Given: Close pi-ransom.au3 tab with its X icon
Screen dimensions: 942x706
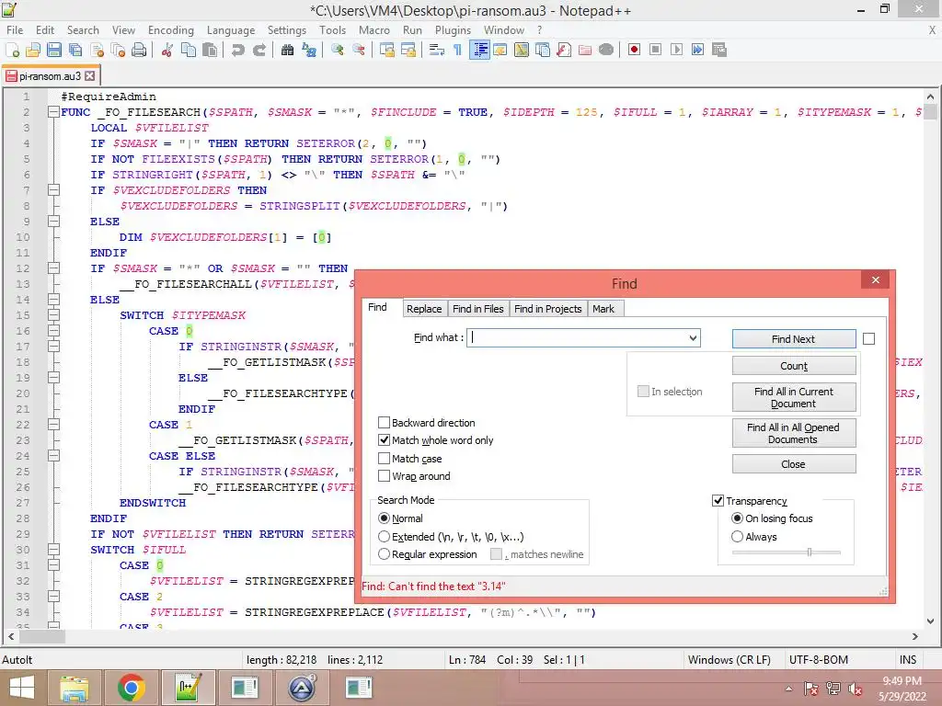Looking at the screenshot, I should (89, 75).
